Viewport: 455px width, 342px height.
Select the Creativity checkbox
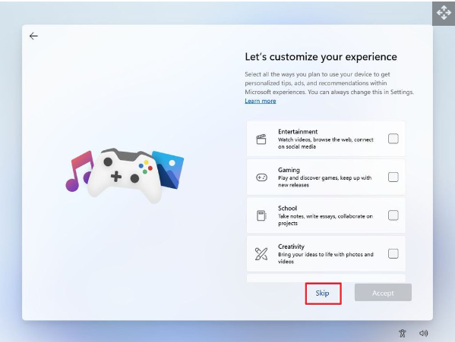tap(393, 254)
